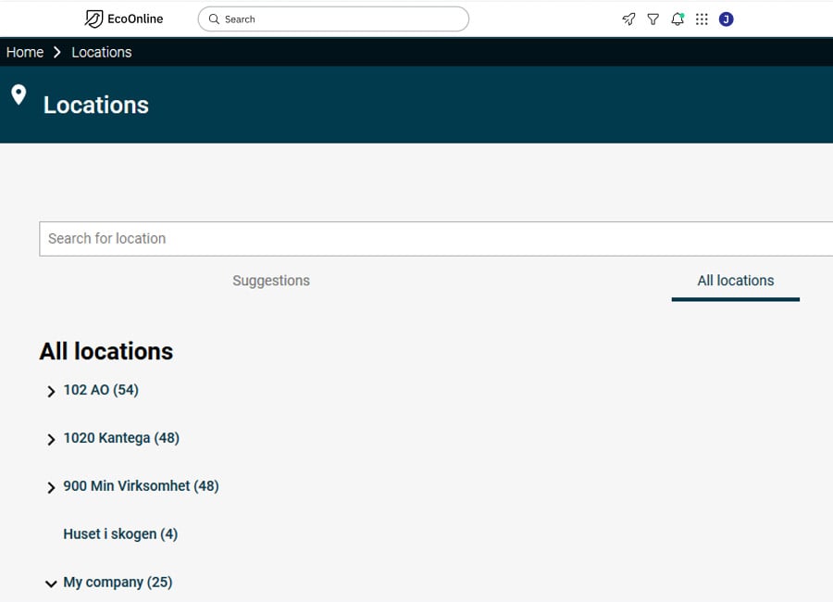Open the Huset i skogen location
833x602 pixels.
(x=120, y=533)
